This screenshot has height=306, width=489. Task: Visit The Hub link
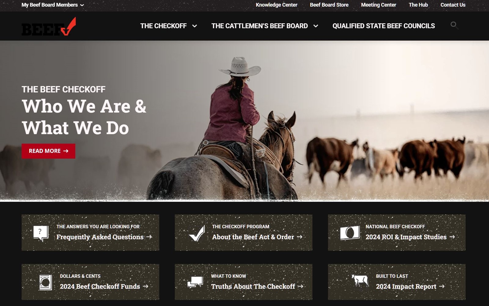tap(418, 5)
